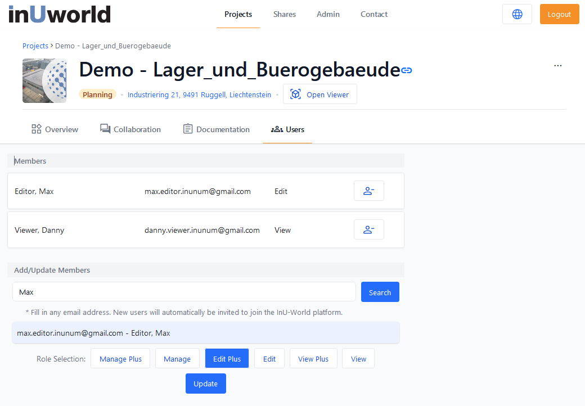Click the blue Update button
The width and height of the screenshot is (585, 406).
205,384
